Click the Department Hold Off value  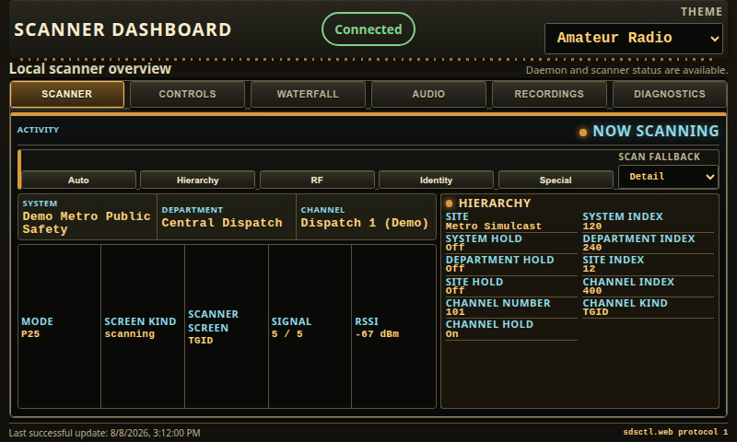pos(455,268)
